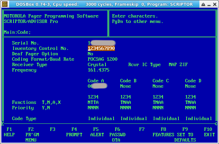Click Code B type Individual
The height and width of the screenshot is (144, 219).
pos(133,118)
